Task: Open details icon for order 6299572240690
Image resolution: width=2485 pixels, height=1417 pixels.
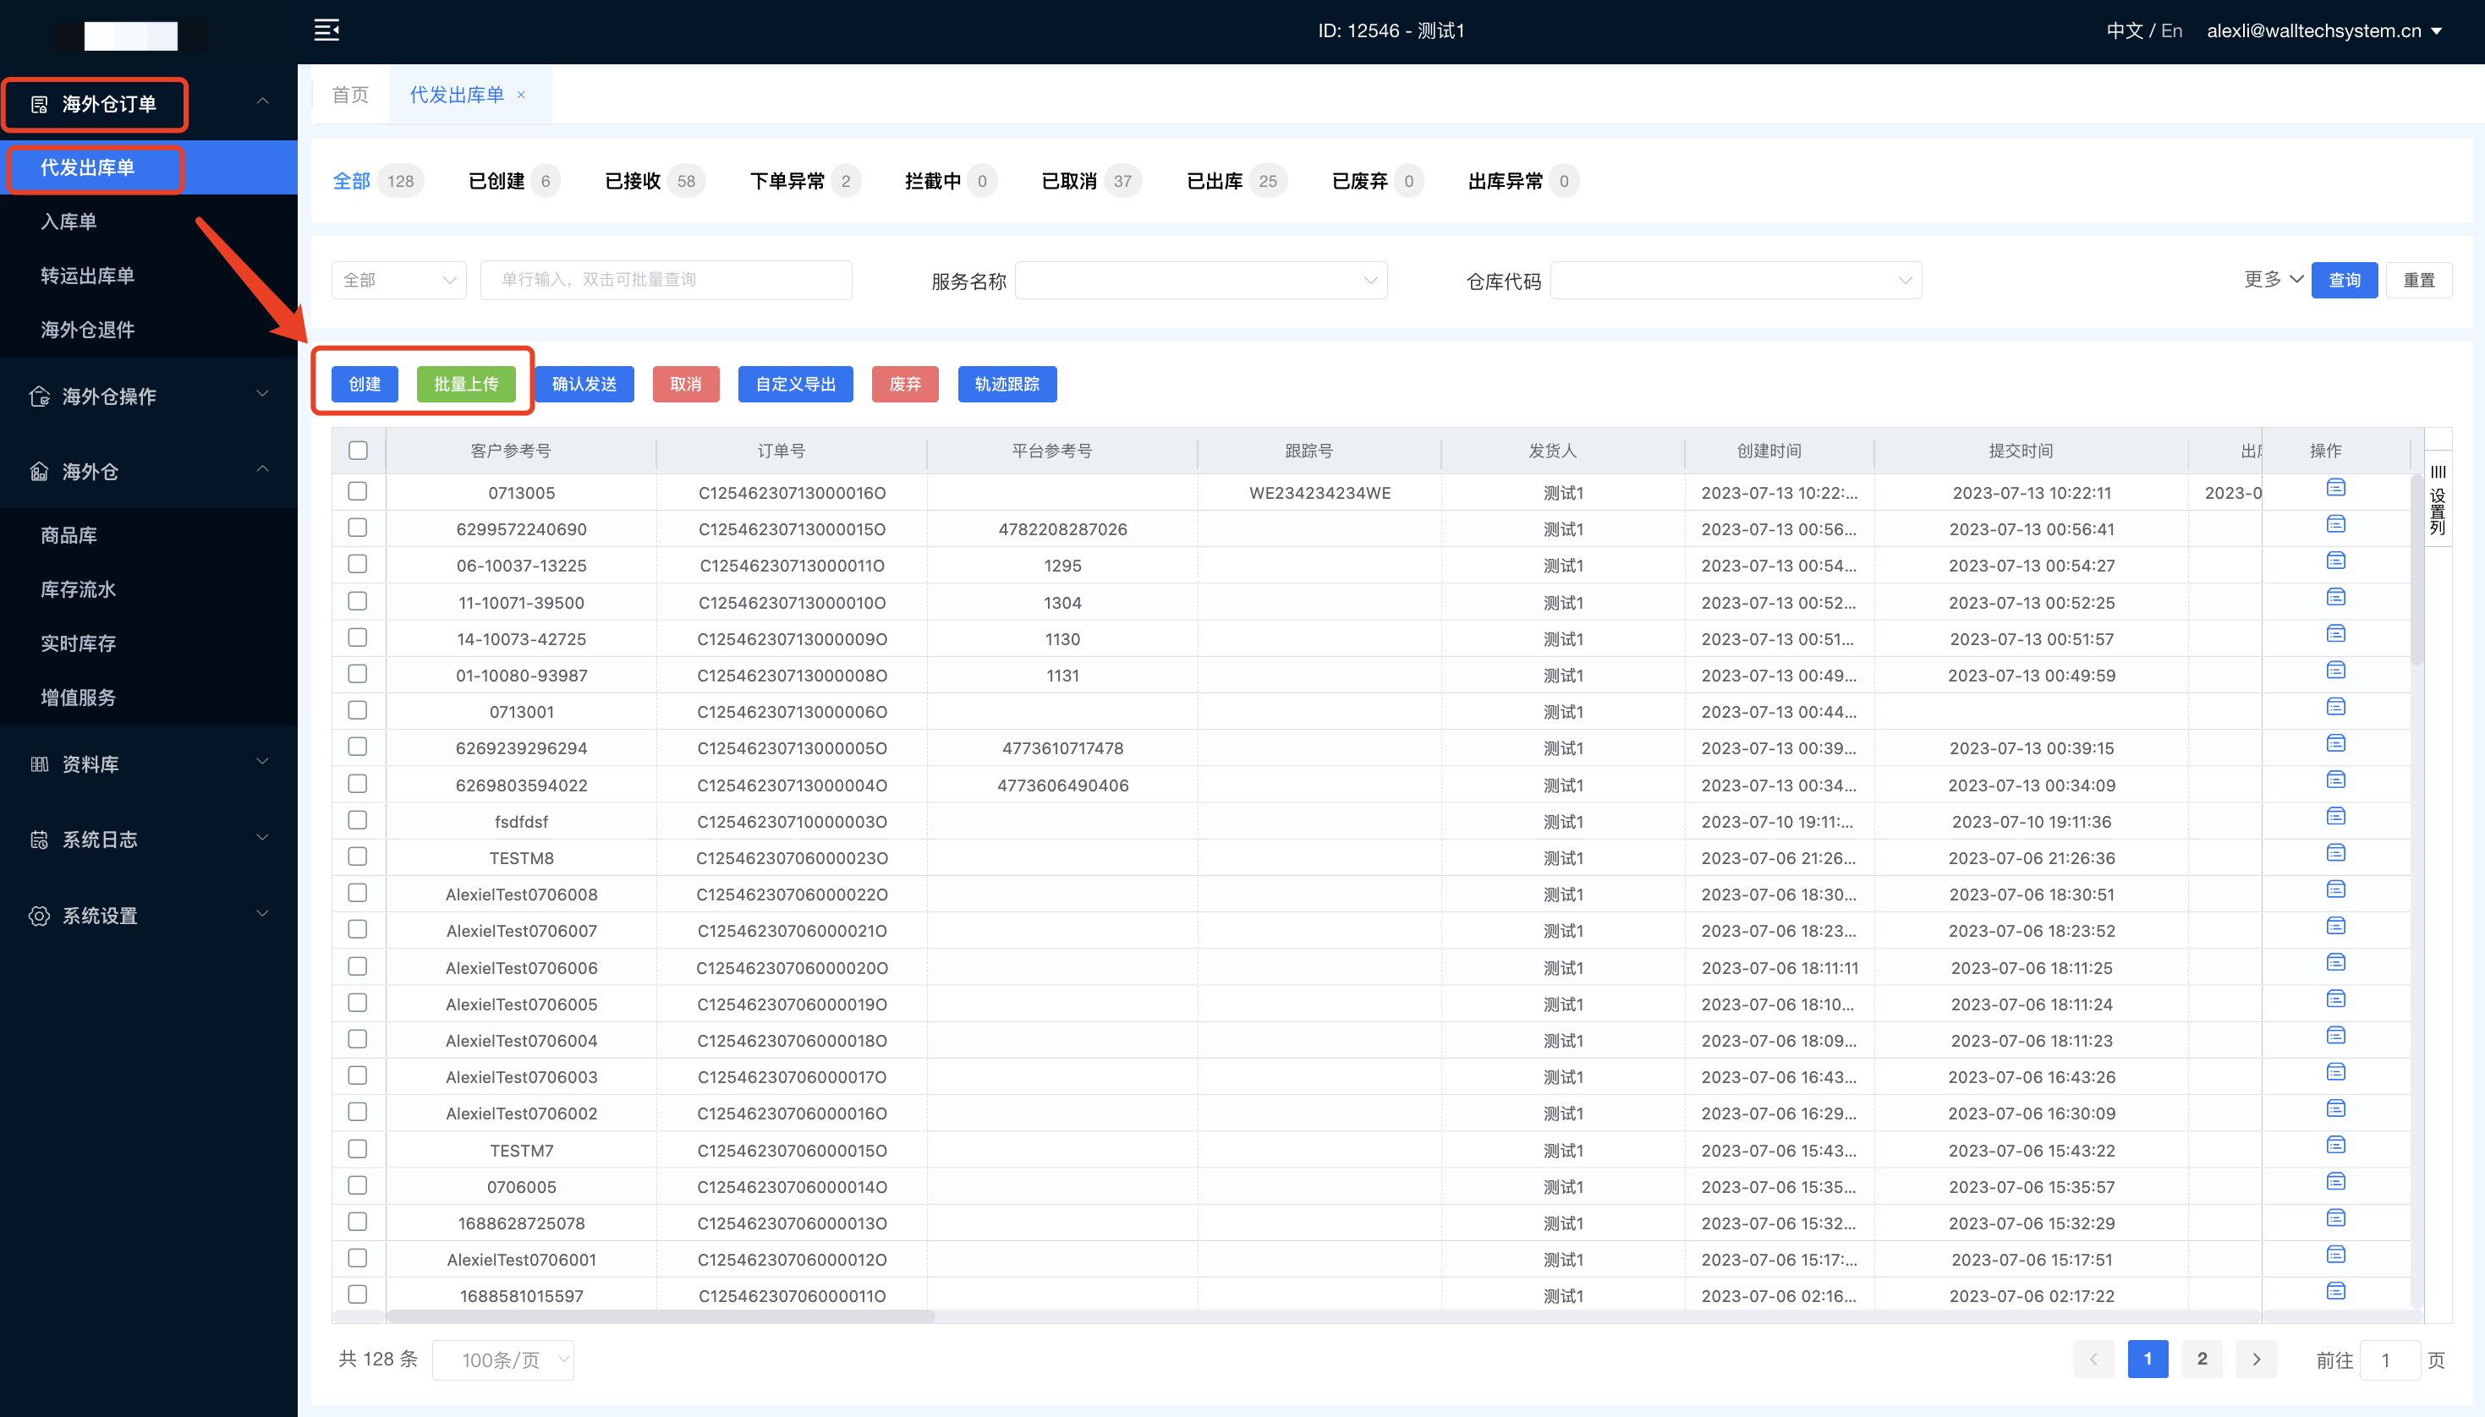Action: pos(2335,524)
